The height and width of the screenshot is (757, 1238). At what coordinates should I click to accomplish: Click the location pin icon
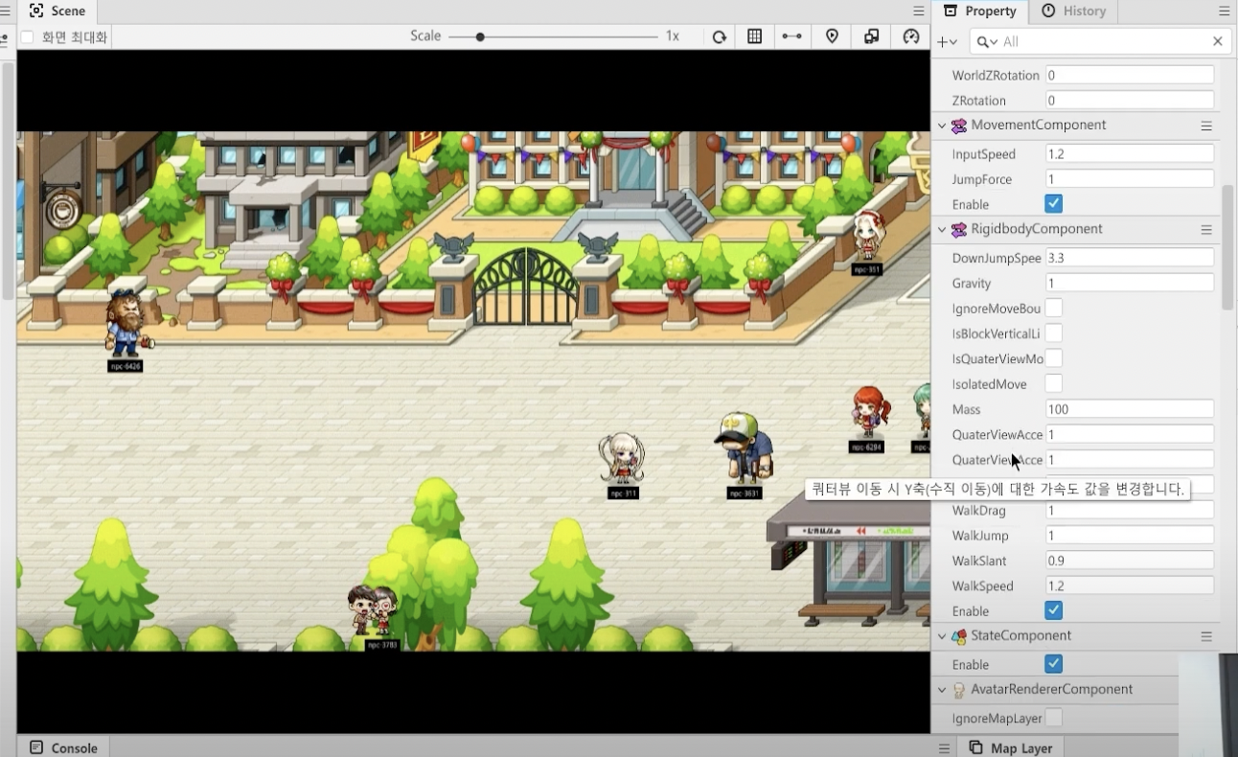832,36
